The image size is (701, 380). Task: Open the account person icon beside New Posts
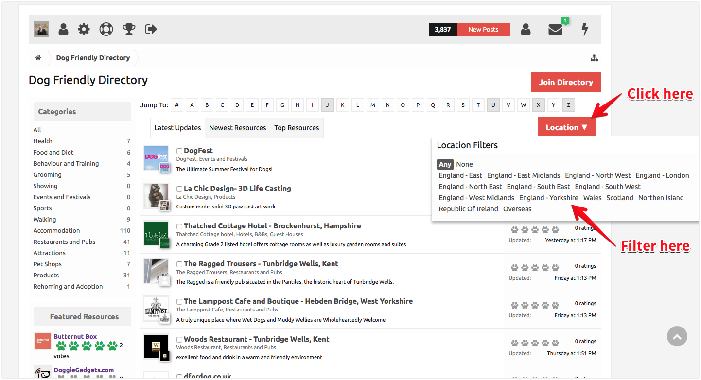[x=526, y=29]
